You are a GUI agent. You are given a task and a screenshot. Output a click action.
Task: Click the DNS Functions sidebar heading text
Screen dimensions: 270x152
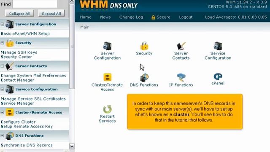tap(30, 136)
